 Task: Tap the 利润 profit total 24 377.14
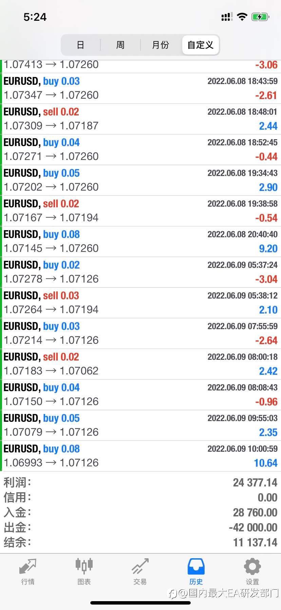pos(255,482)
